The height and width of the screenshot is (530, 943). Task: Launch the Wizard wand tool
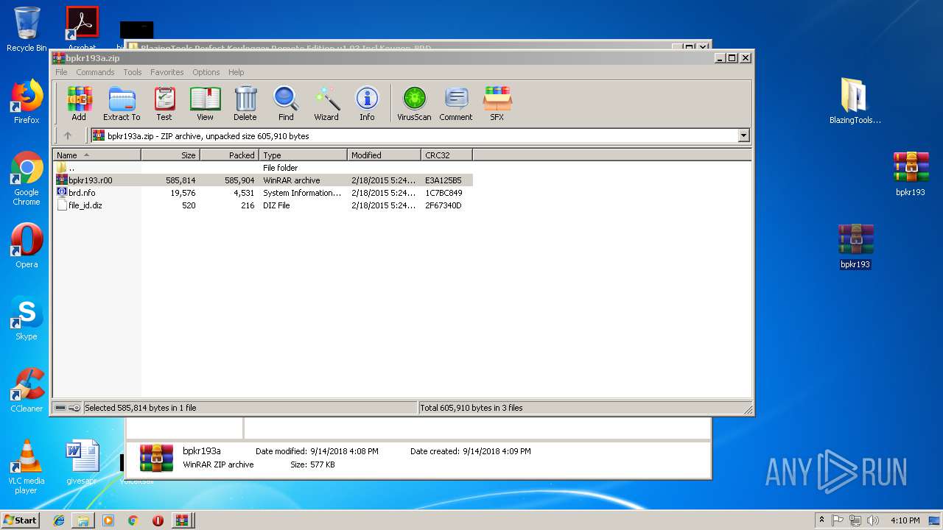(x=326, y=103)
